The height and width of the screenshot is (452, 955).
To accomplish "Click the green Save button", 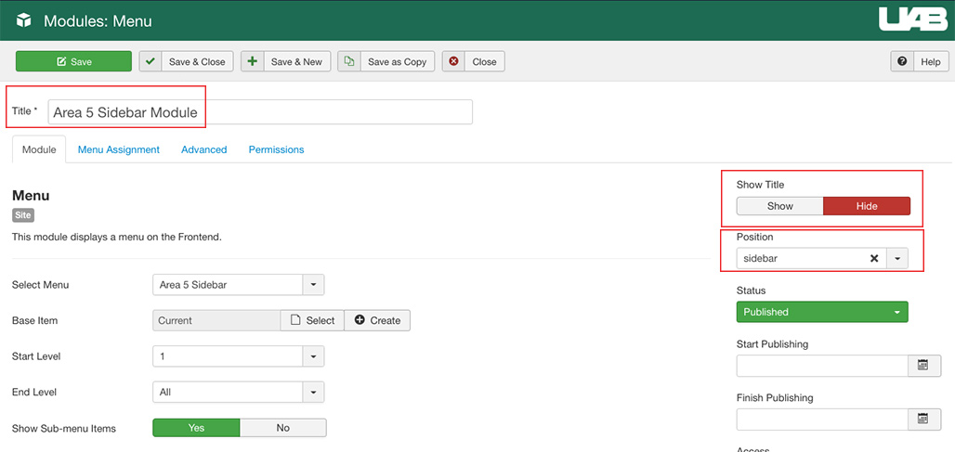I will (73, 61).
